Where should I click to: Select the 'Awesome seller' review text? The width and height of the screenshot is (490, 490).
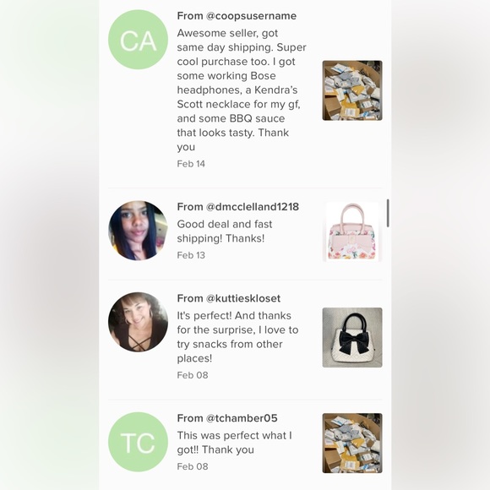242,90
